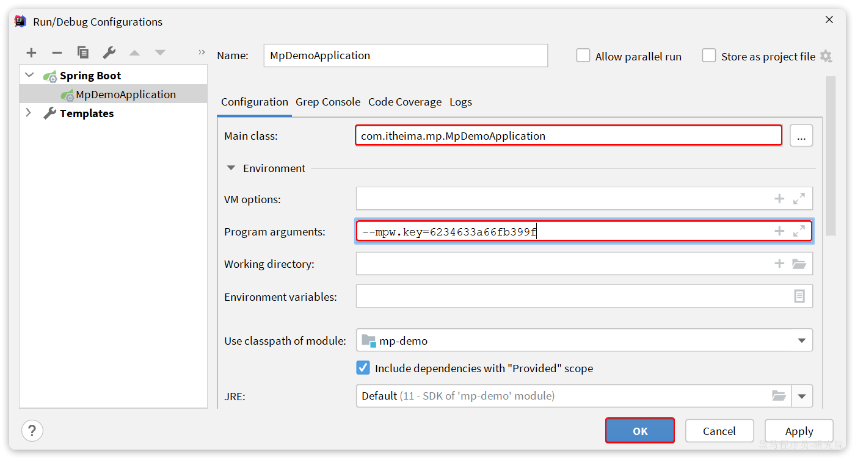Move configuration up arrow
Screen dimensions: 855x460
pos(134,53)
